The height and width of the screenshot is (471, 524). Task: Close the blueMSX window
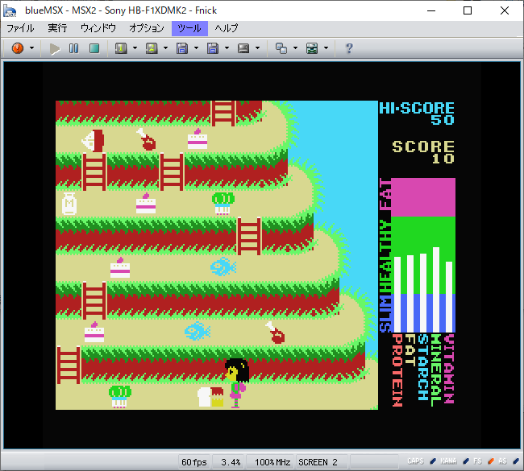(x=505, y=10)
